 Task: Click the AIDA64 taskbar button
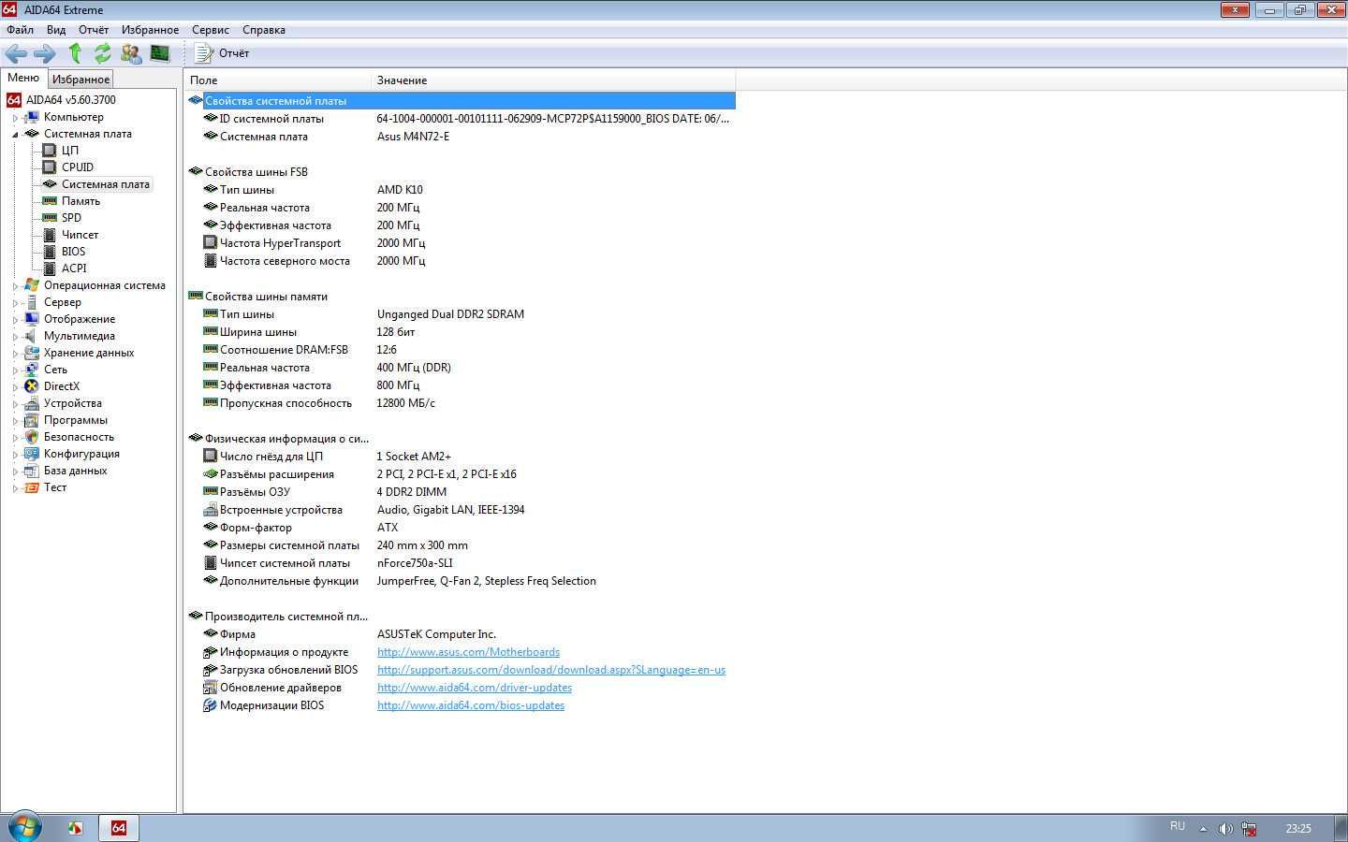pos(119,828)
